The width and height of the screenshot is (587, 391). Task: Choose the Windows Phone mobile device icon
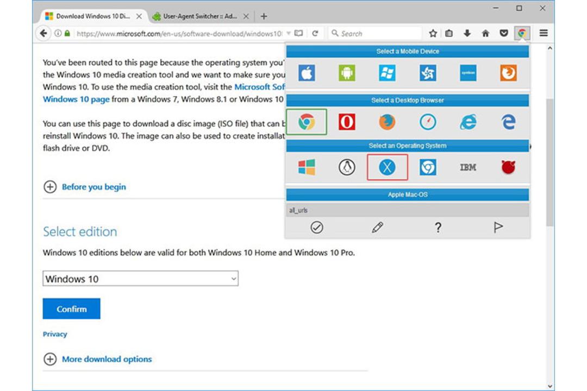pos(387,73)
